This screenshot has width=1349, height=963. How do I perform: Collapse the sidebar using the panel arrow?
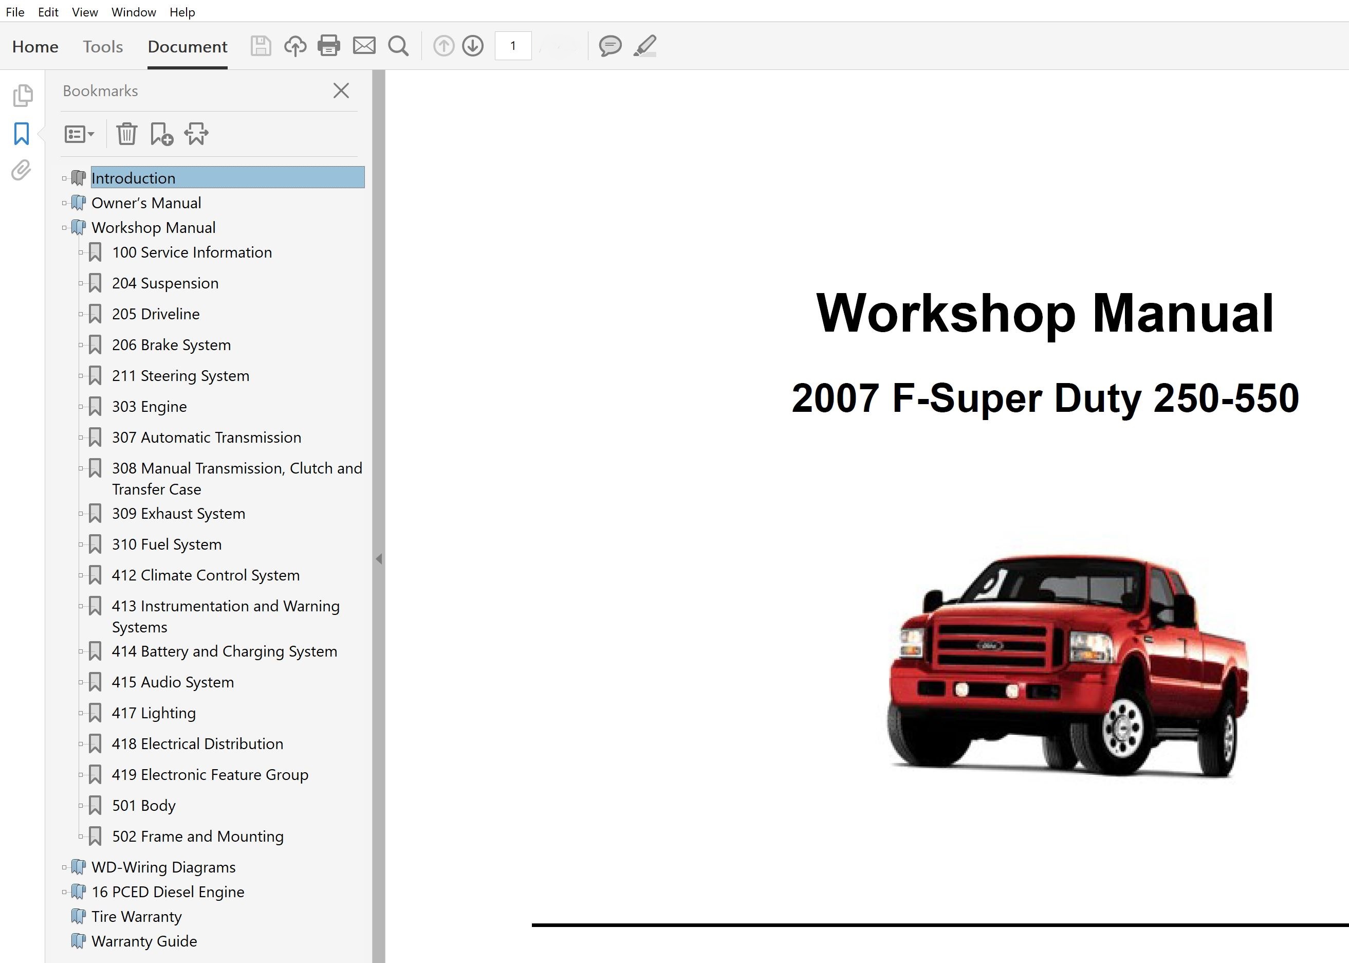pos(379,558)
